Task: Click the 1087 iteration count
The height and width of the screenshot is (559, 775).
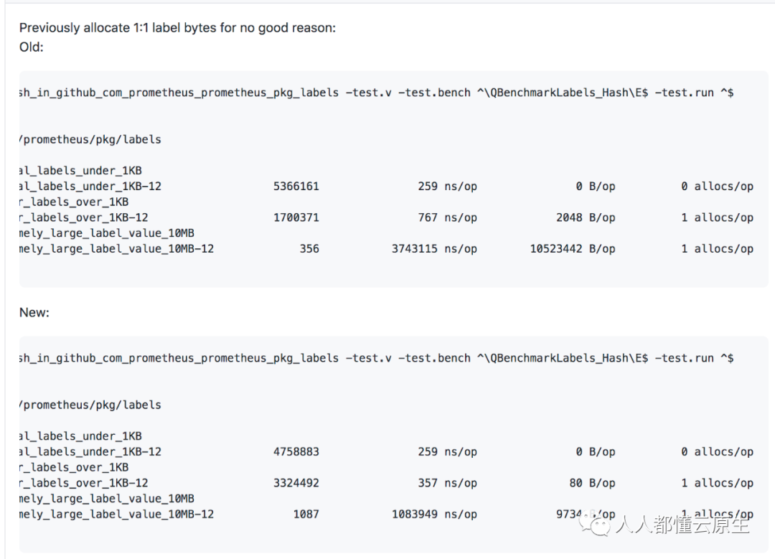Action: coord(306,515)
